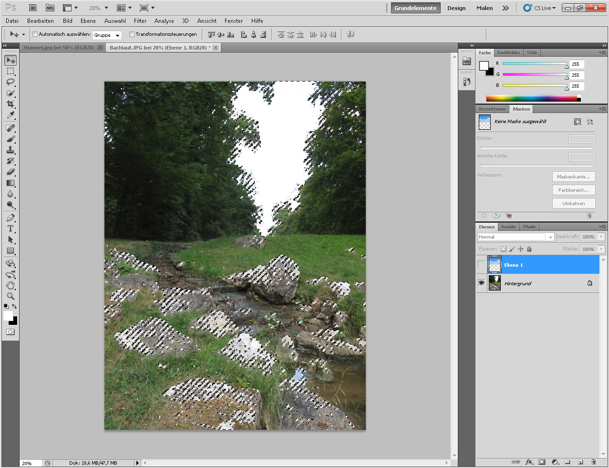Open the Gruppe auto-select dropdown
The image size is (609, 468).
point(107,35)
